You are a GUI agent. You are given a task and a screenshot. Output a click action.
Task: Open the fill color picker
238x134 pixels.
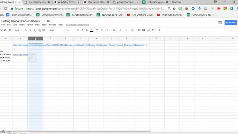pyautogui.click(x=97, y=30)
